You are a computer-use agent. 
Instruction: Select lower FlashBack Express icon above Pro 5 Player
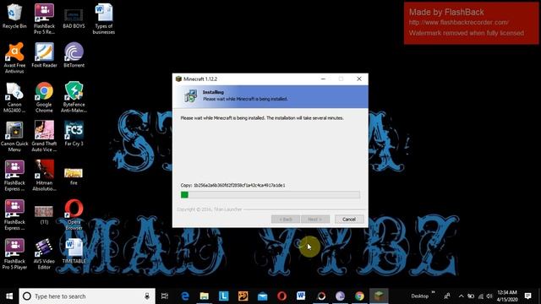(x=14, y=215)
